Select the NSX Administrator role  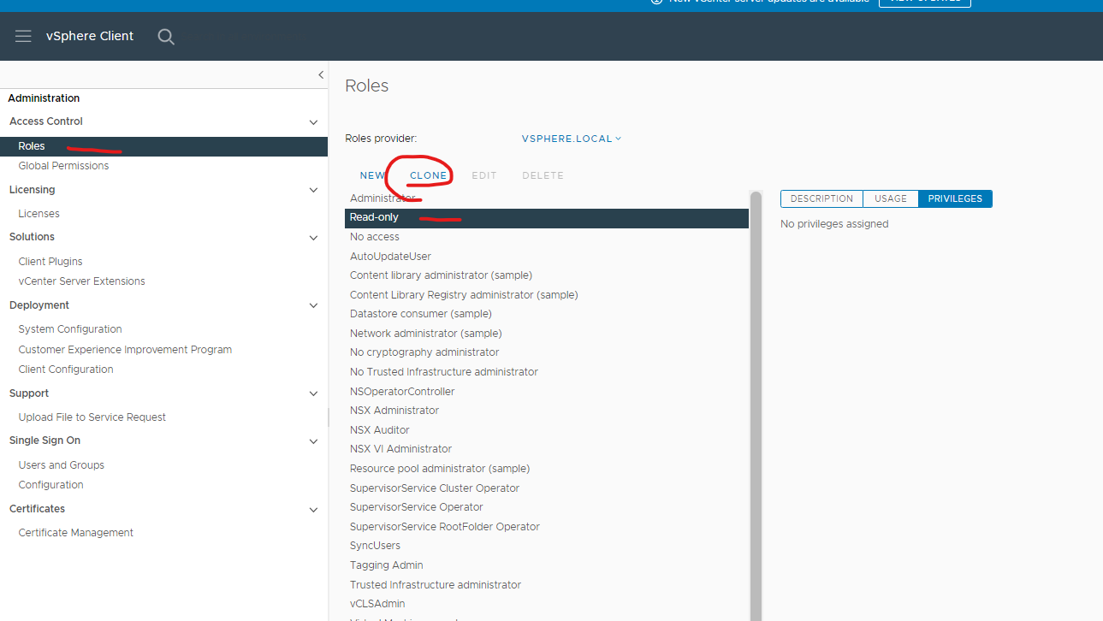547,411
